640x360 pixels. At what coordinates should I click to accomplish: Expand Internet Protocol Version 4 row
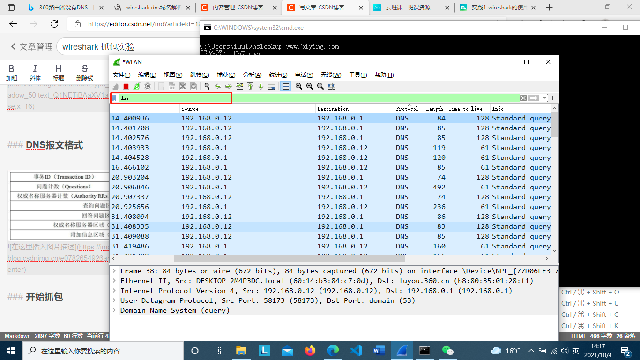pos(114,291)
